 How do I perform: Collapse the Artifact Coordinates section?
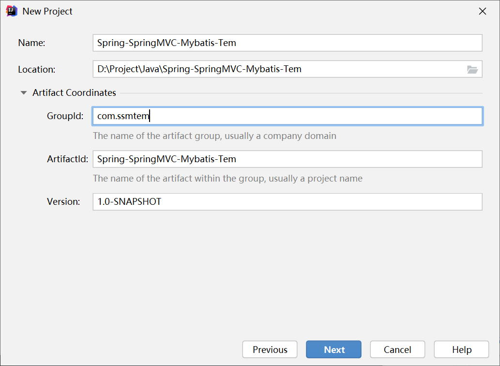(24, 93)
